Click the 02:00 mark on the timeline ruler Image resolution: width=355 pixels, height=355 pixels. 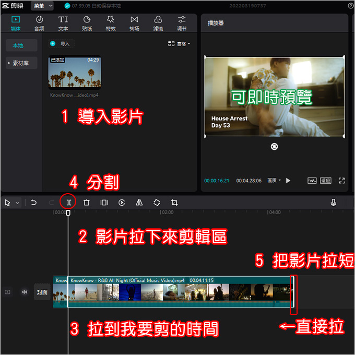click(x=167, y=212)
